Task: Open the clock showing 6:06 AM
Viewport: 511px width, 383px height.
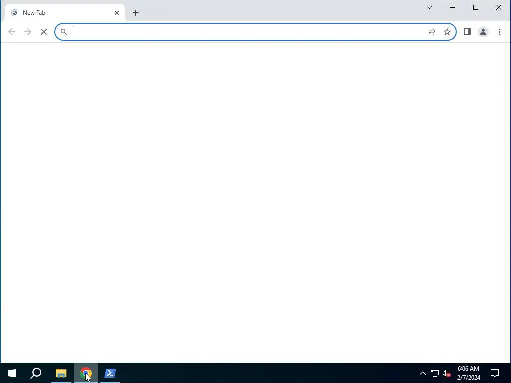Action: [468, 373]
